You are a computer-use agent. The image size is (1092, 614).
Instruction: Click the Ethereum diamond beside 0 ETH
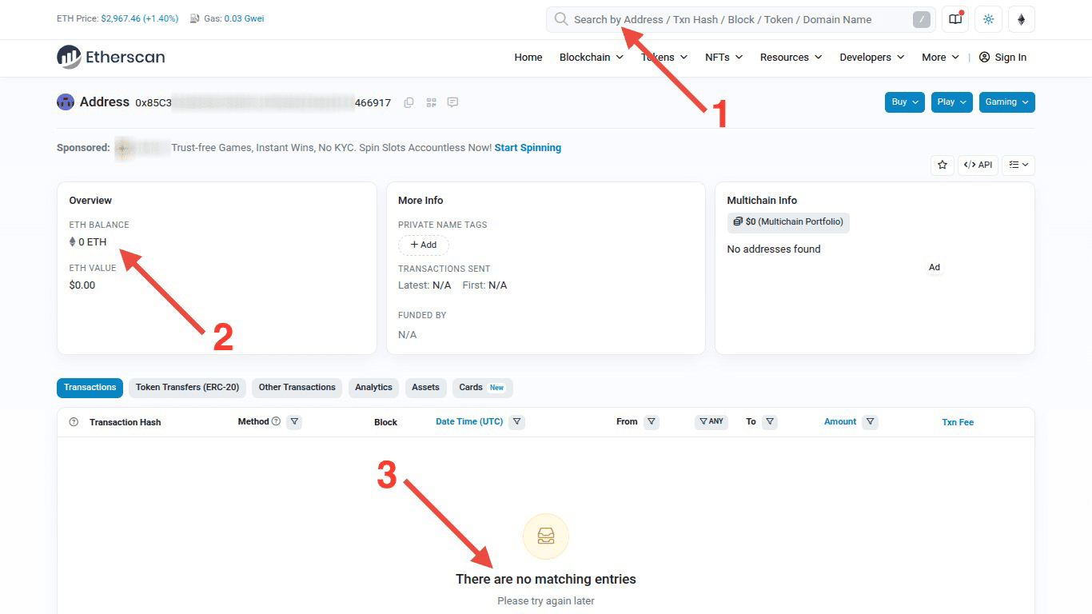[x=73, y=241]
